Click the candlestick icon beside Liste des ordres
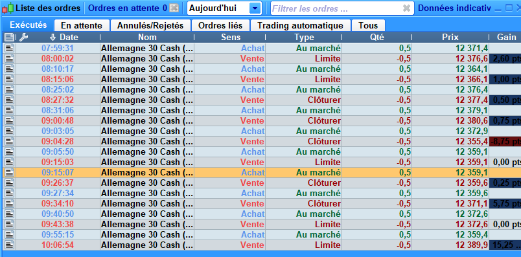The image size is (521, 257). (x=8, y=8)
